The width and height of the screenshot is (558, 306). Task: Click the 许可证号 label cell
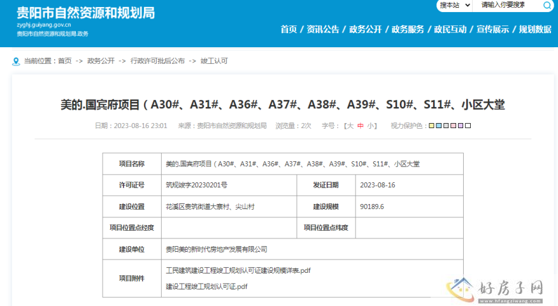click(x=132, y=186)
